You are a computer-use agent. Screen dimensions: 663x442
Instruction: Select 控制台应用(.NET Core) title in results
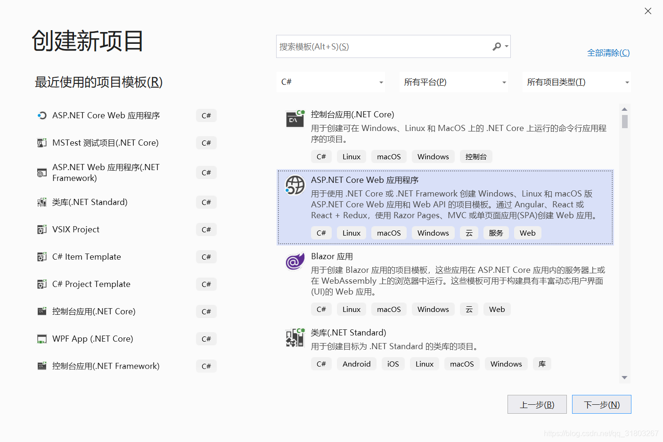point(352,115)
